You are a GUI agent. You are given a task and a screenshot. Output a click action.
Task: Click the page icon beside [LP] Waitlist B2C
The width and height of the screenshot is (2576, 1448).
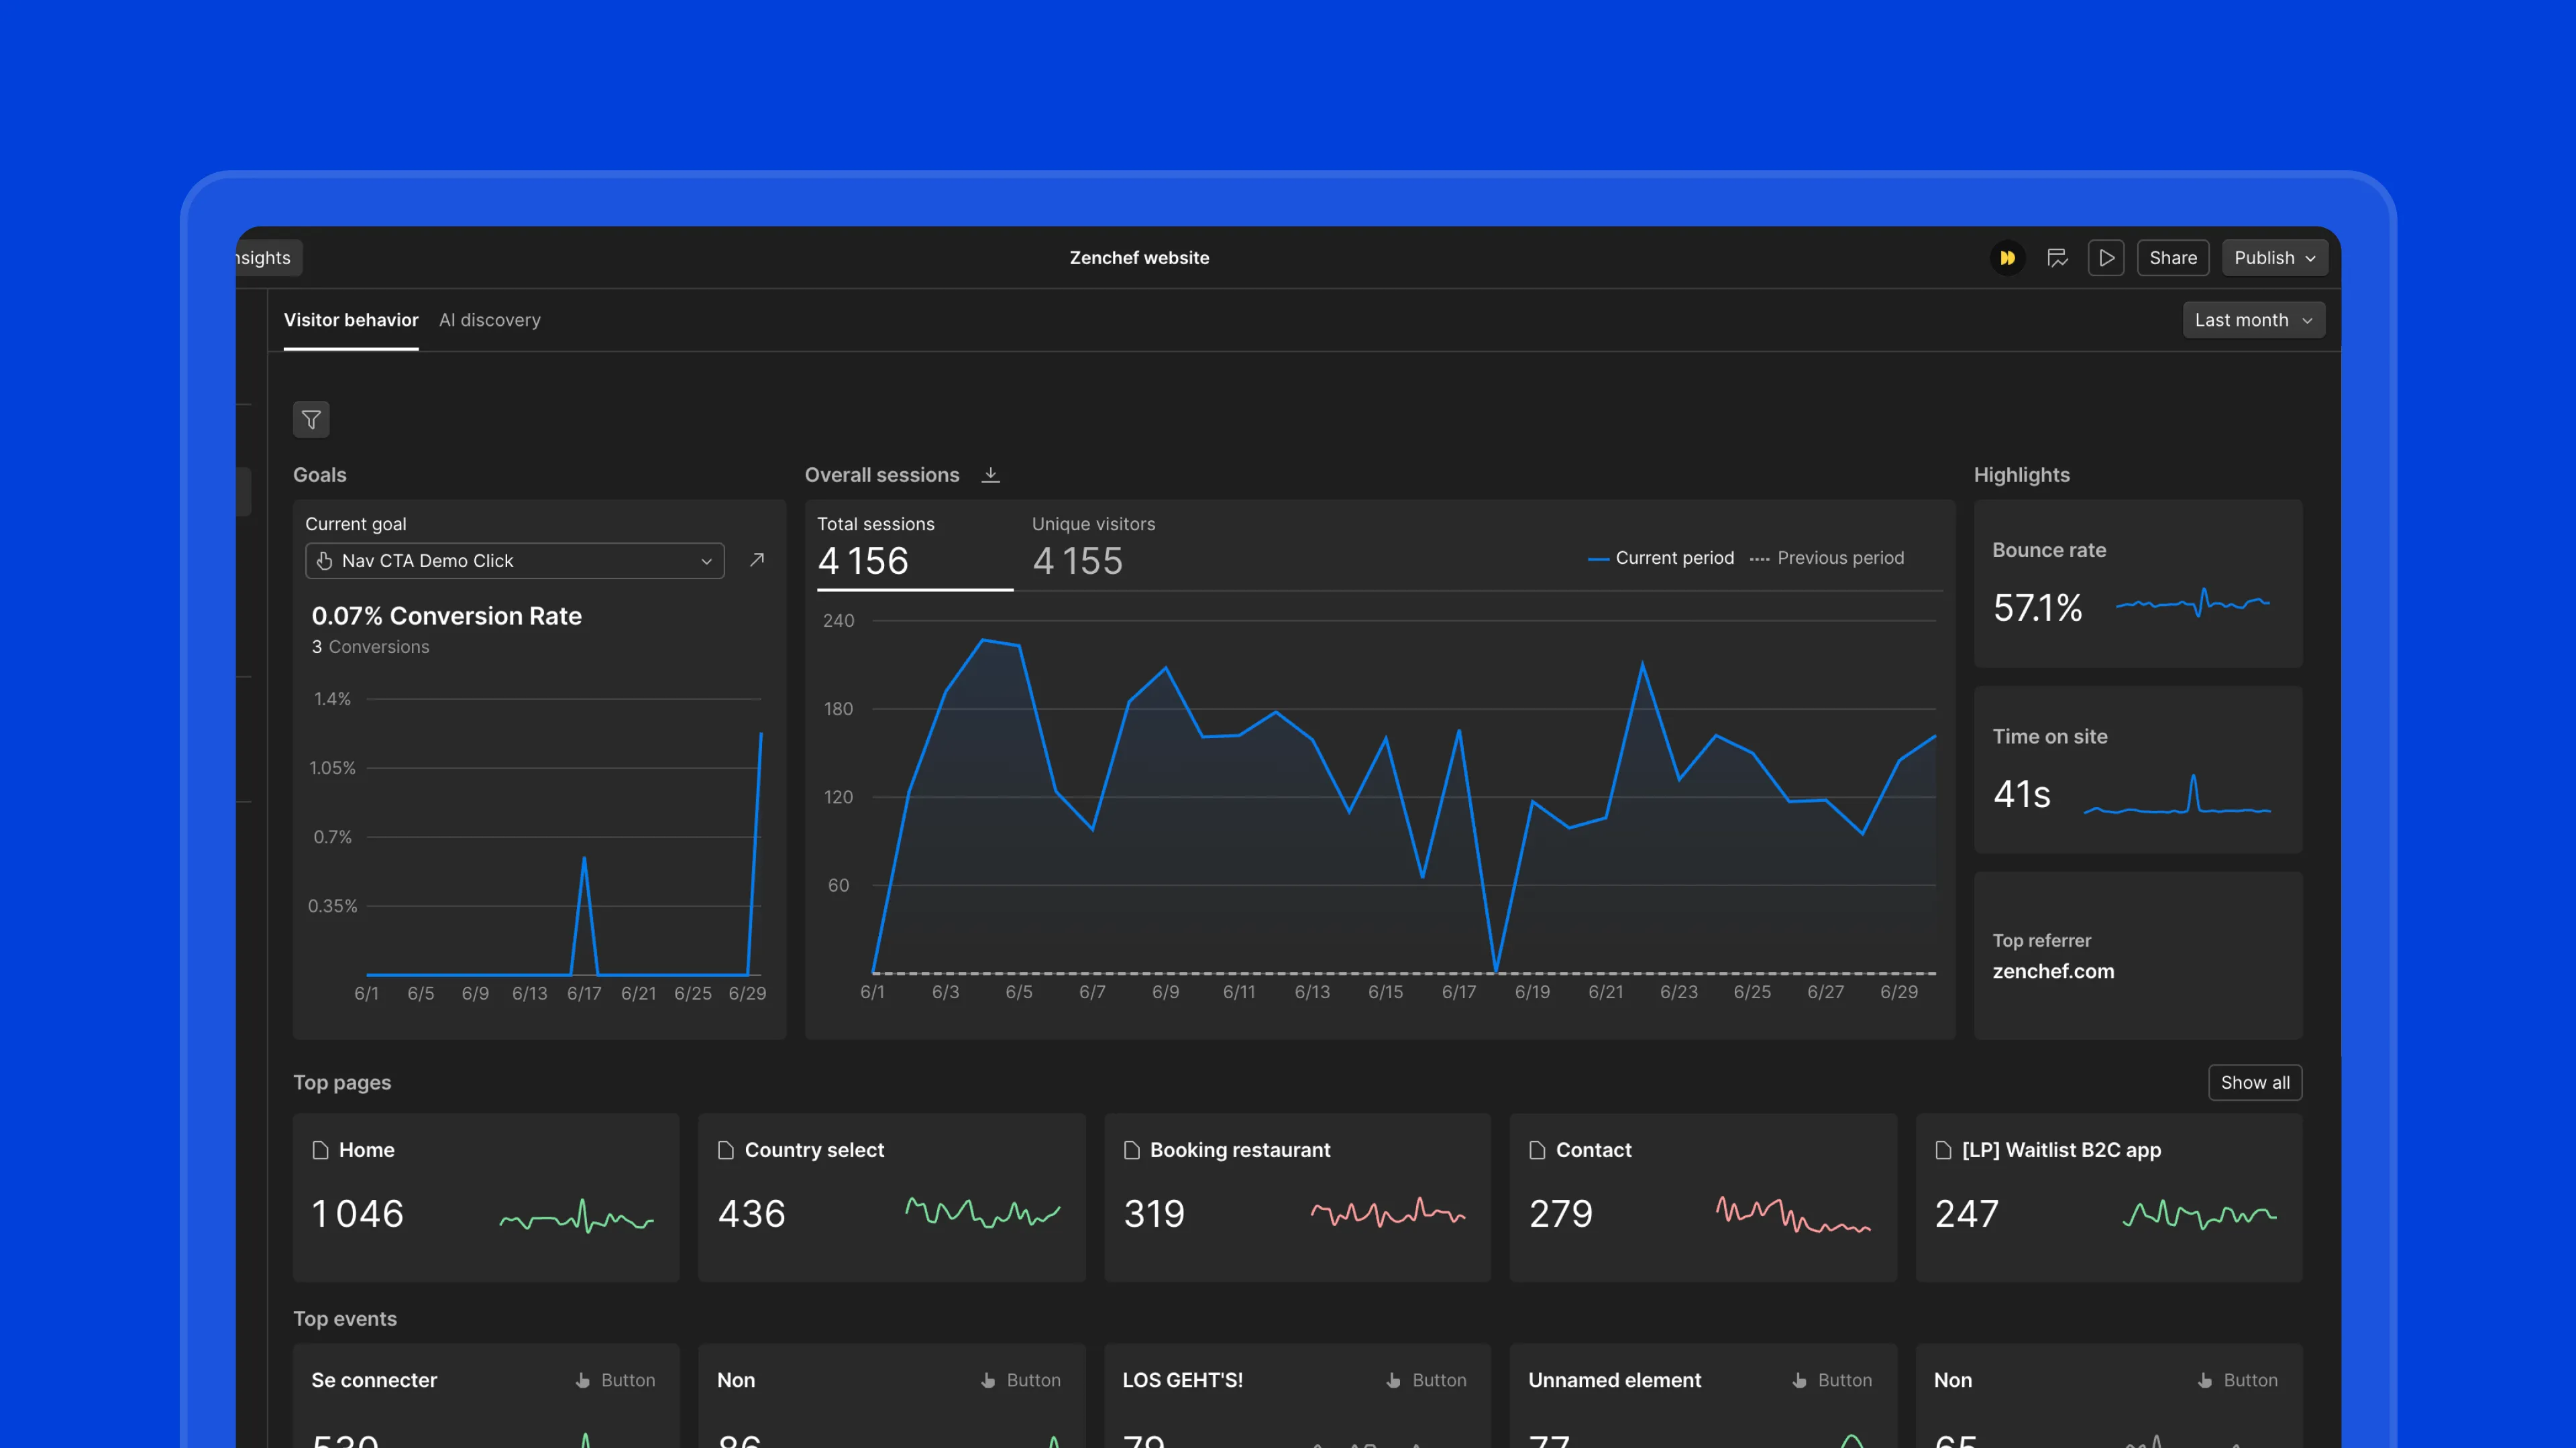coord(1943,1150)
